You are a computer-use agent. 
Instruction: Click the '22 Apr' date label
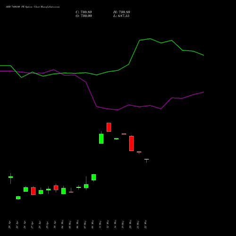pos(17,225)
